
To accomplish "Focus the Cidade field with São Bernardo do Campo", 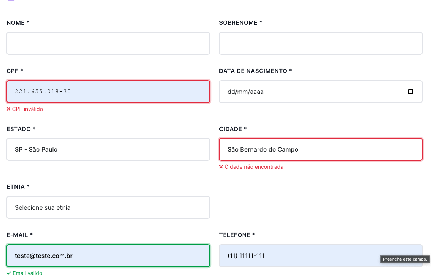I will coord(321,149).
